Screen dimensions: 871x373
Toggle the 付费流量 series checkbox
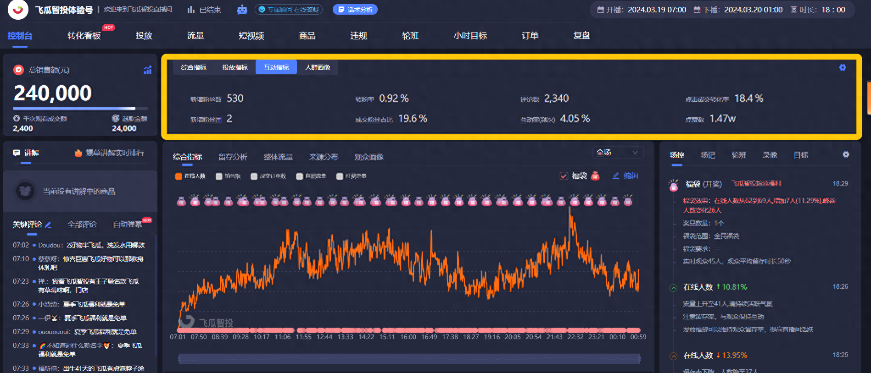click(340, 176)
